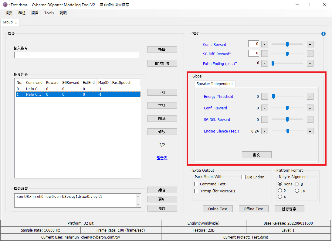
Task: Click the blue info icon beside the command panel
Action: click(x=323, y=34)
